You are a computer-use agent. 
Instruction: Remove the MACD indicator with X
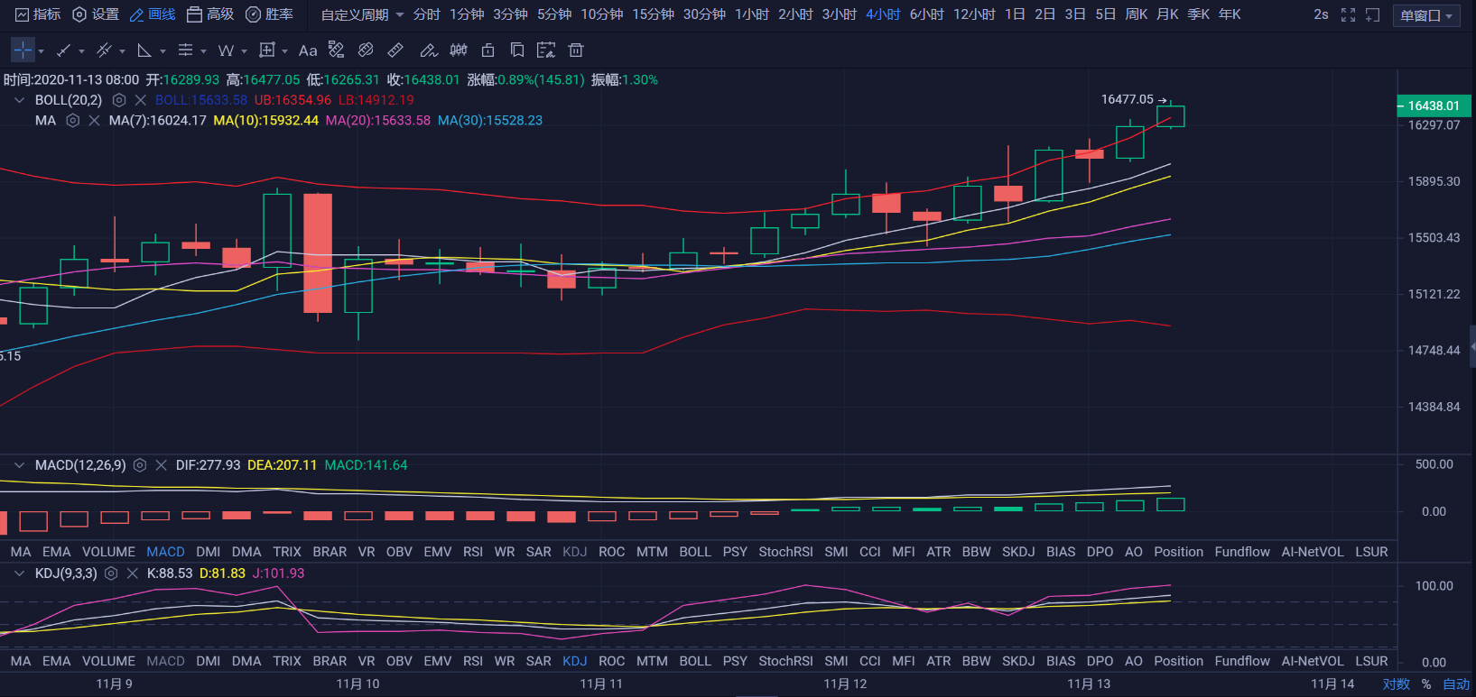(161, 465)
